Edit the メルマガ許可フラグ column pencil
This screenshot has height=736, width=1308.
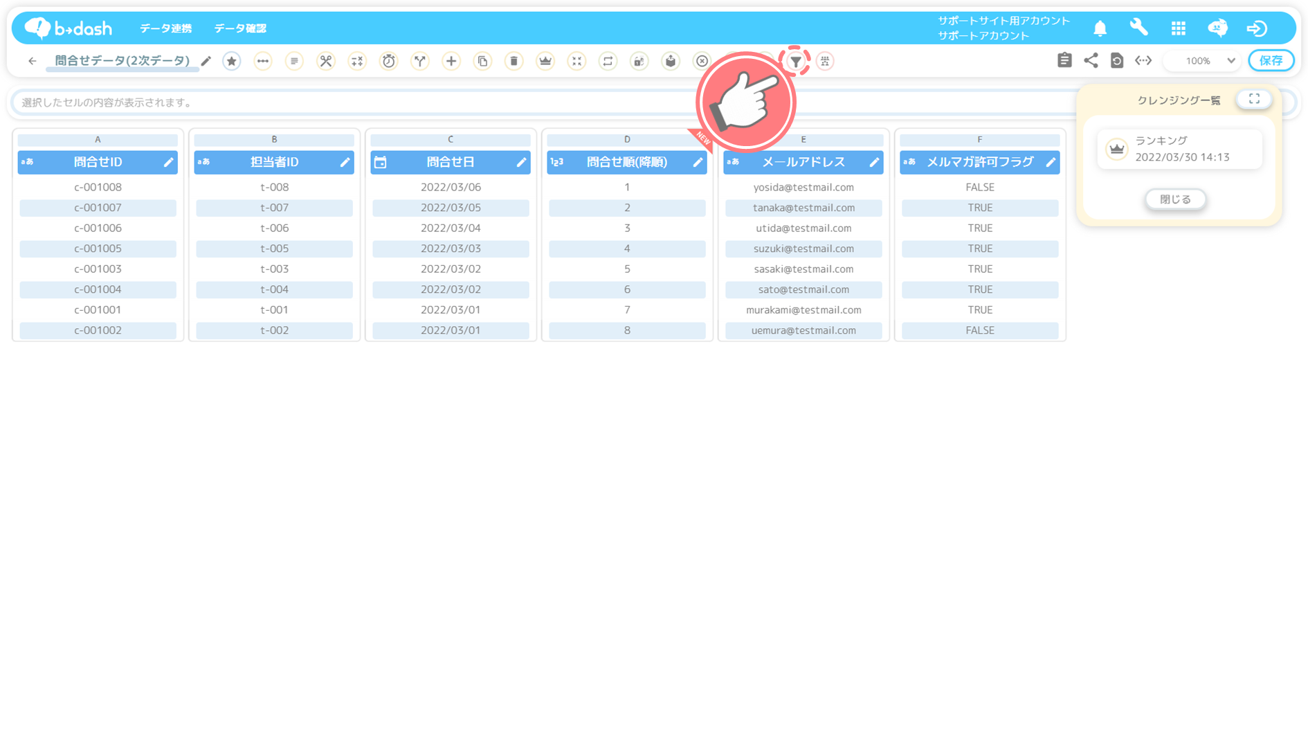pos(1051,162)
